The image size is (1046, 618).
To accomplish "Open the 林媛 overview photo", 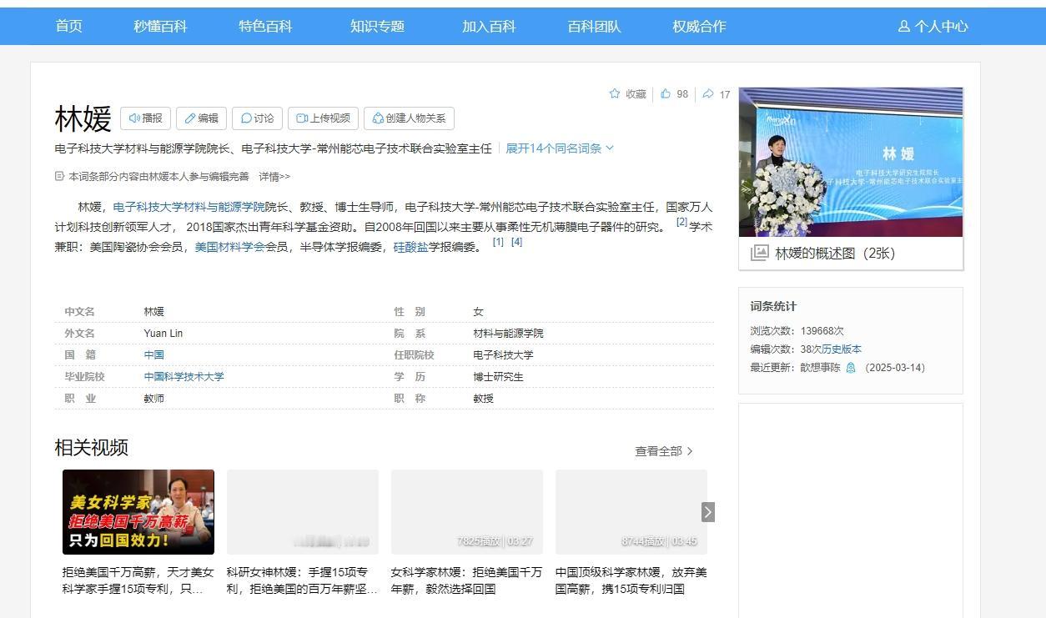I will (851, 162).
